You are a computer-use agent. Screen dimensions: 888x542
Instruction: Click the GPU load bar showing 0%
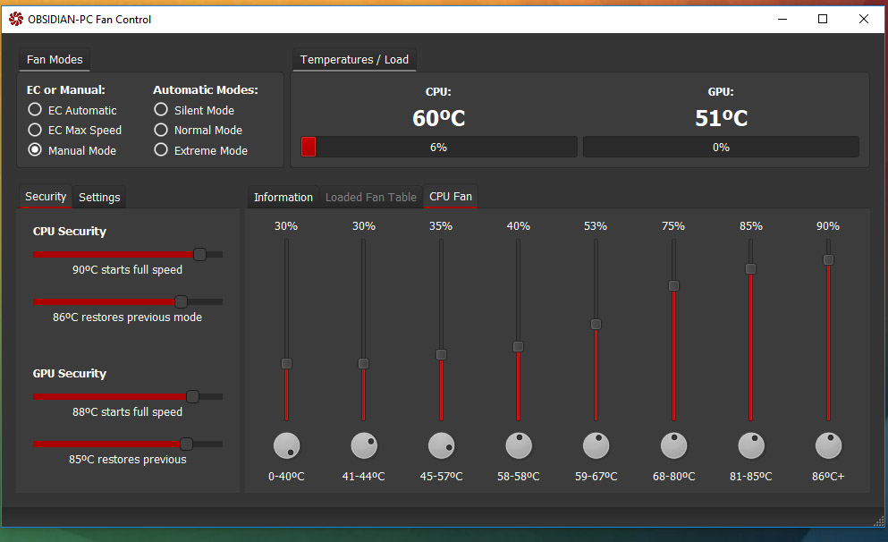(x=721, y=147)
